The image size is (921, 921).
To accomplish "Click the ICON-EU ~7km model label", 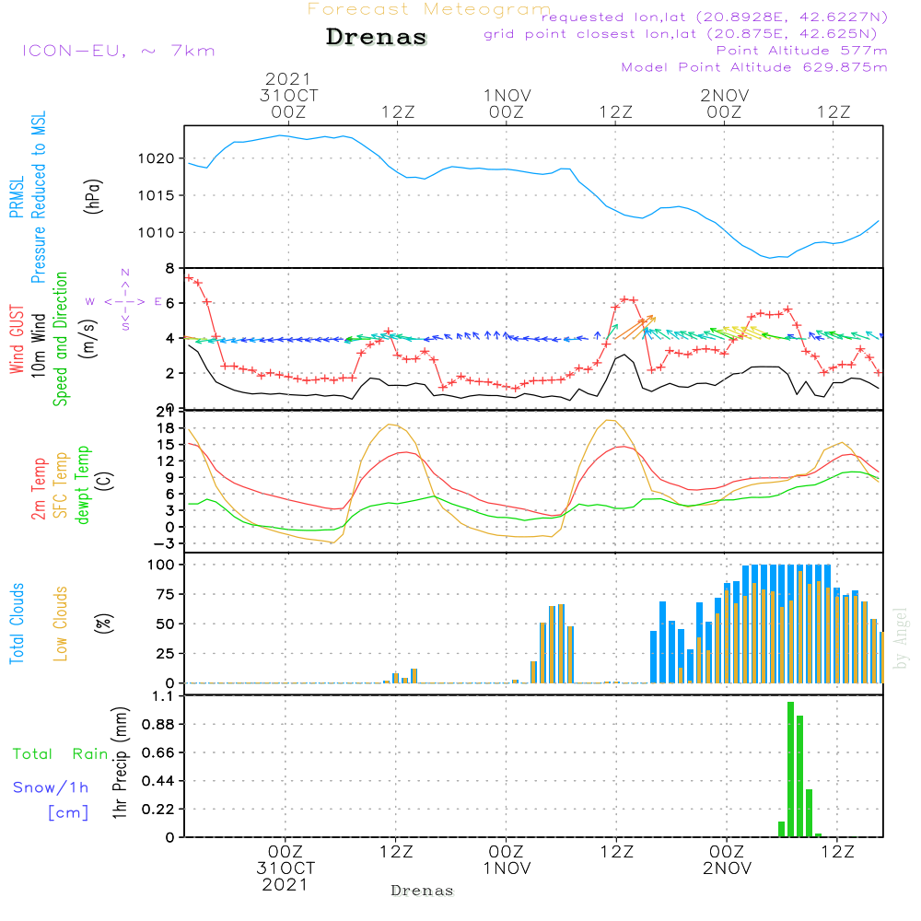I will point(119,51).
